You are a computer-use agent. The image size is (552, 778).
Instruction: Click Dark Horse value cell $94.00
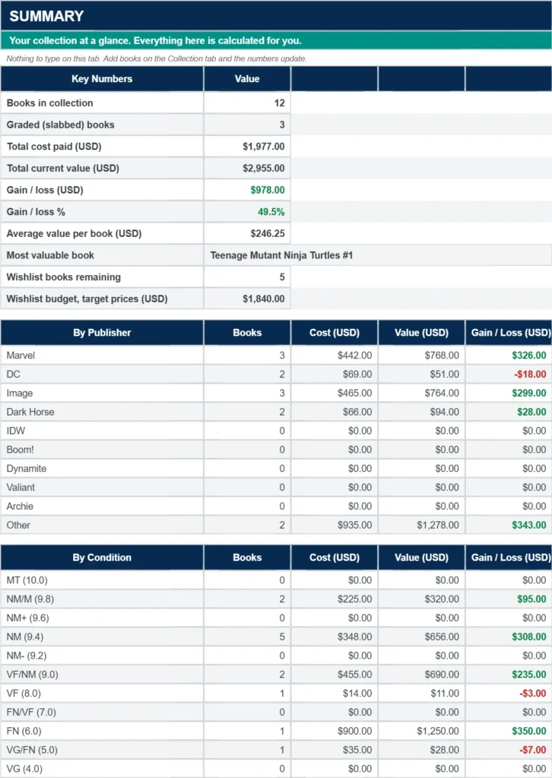point(421,412)
